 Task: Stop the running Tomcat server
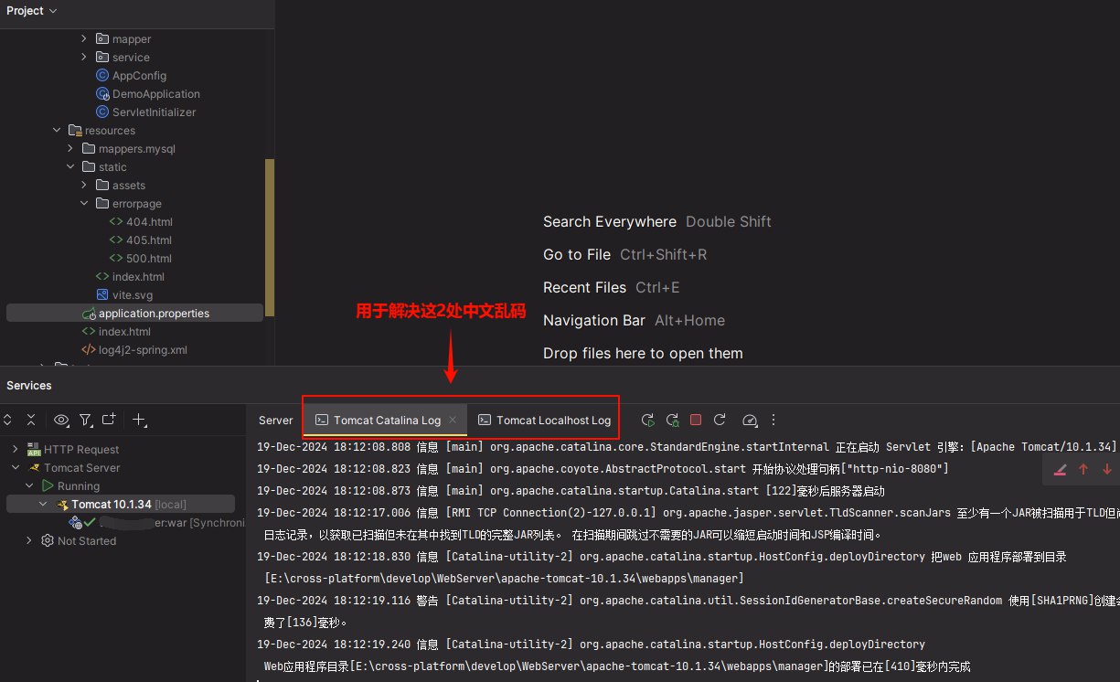(x=696, y=420)
